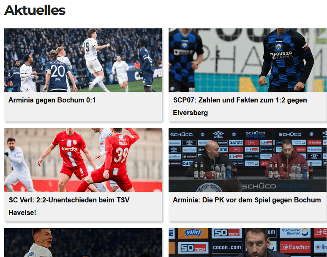The image size is (327, 257).
Task: Open the SC Verl red jersey match photo
Action: (x=83, y=160)
